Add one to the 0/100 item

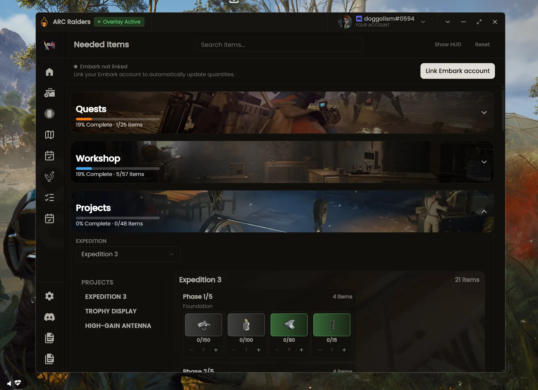259,350
